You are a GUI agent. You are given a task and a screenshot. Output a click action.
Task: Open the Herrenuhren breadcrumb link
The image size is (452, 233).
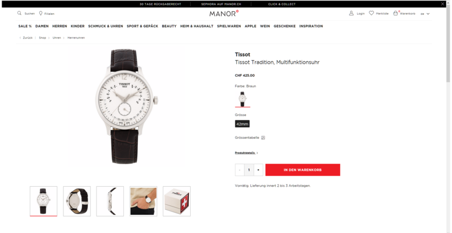pos(76,37)
